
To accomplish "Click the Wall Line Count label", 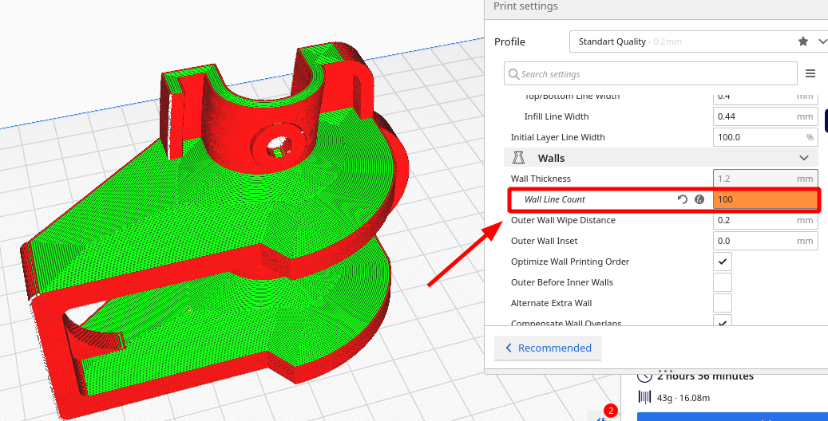I will pyautogui.click(x=554, y=199).
